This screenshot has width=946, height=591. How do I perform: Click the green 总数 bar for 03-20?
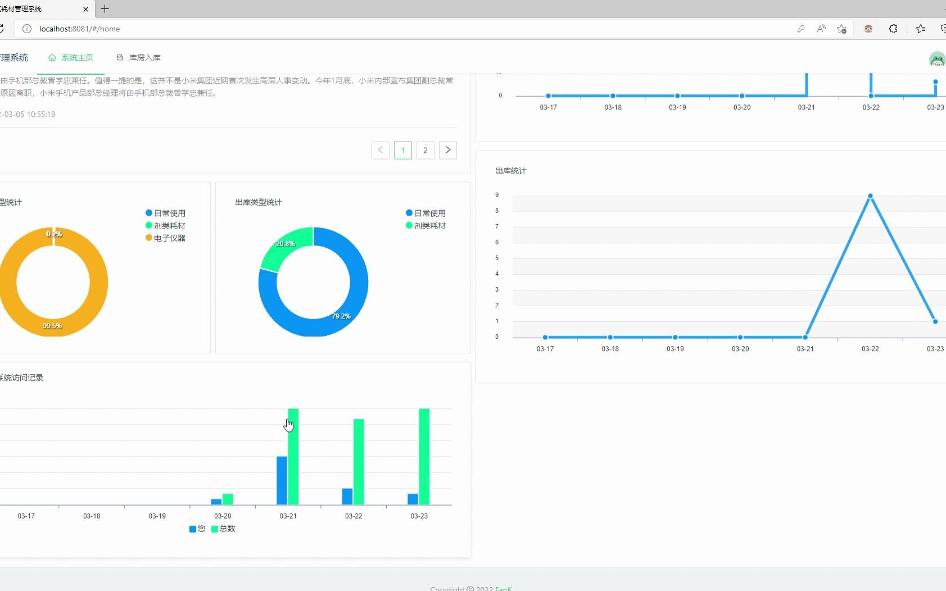[x=228, y=499]
